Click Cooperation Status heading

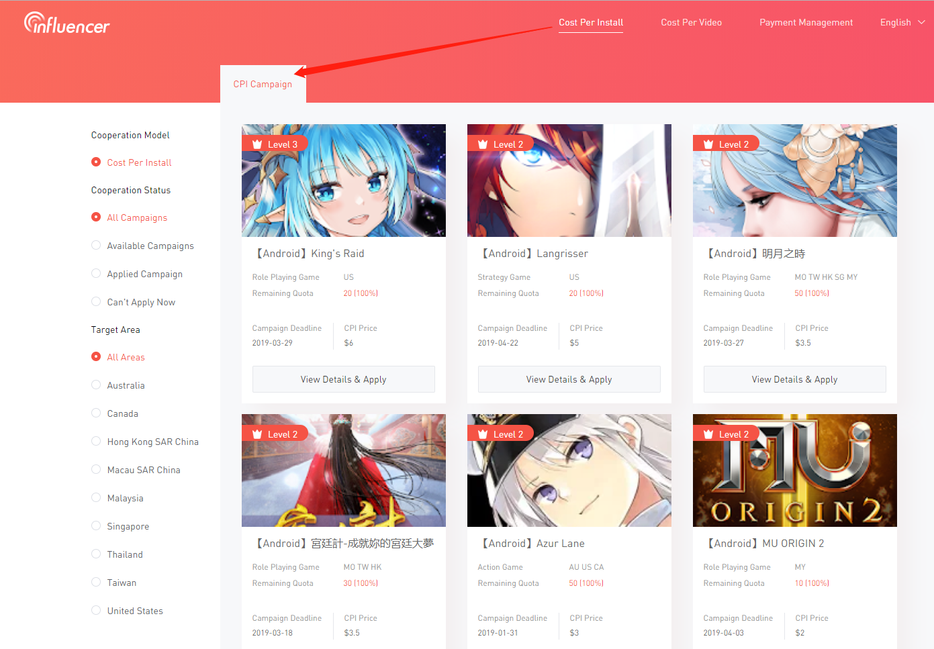(131, 190)
